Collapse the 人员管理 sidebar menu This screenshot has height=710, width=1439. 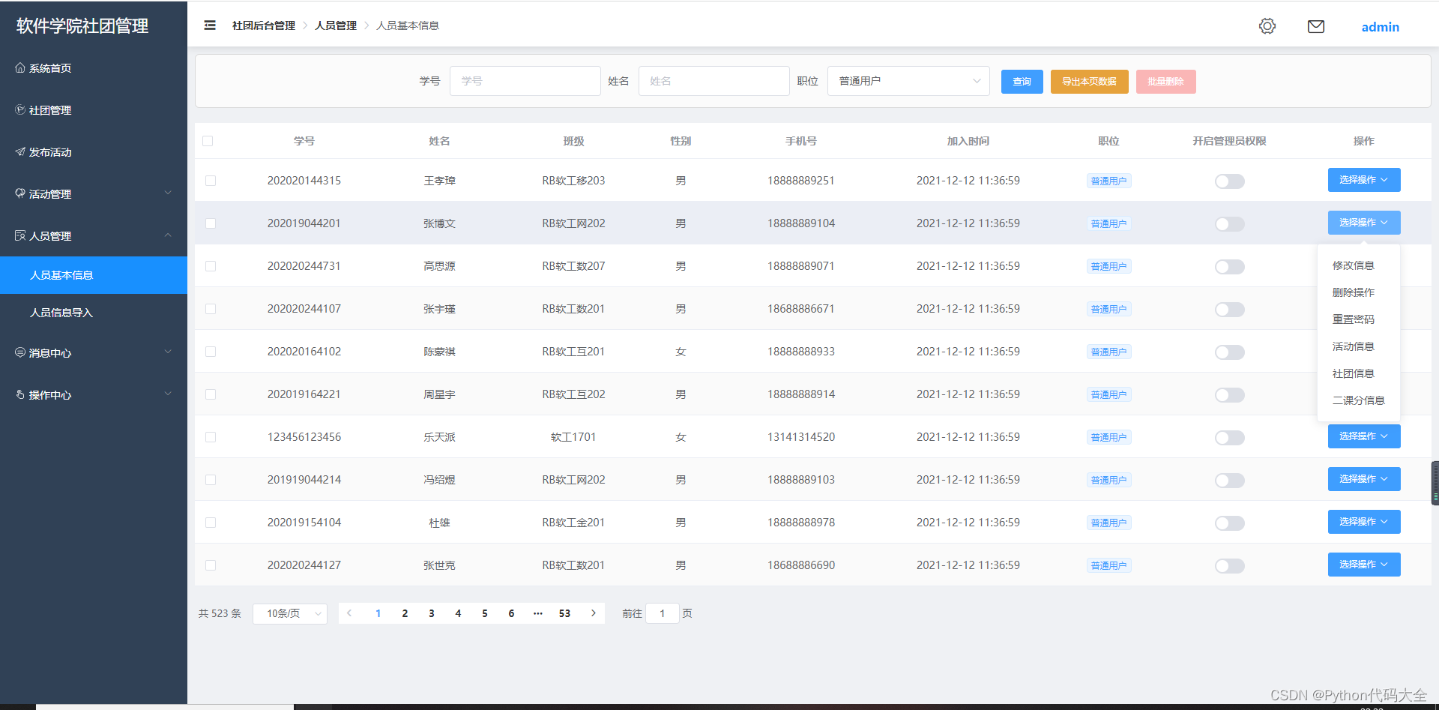tap(94, 235)
